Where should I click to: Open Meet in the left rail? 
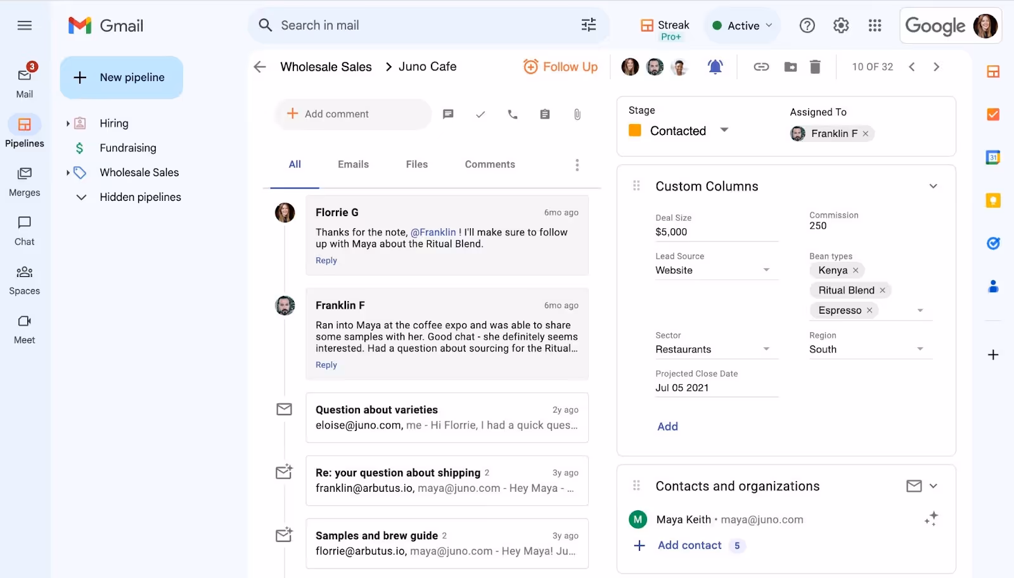pos(25,329)
